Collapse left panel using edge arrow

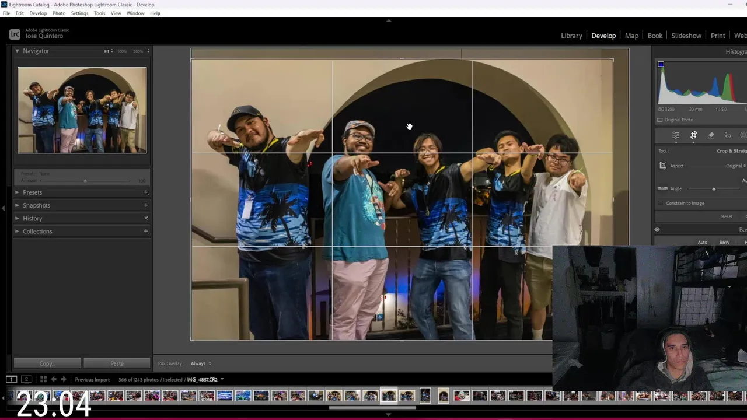3,208
